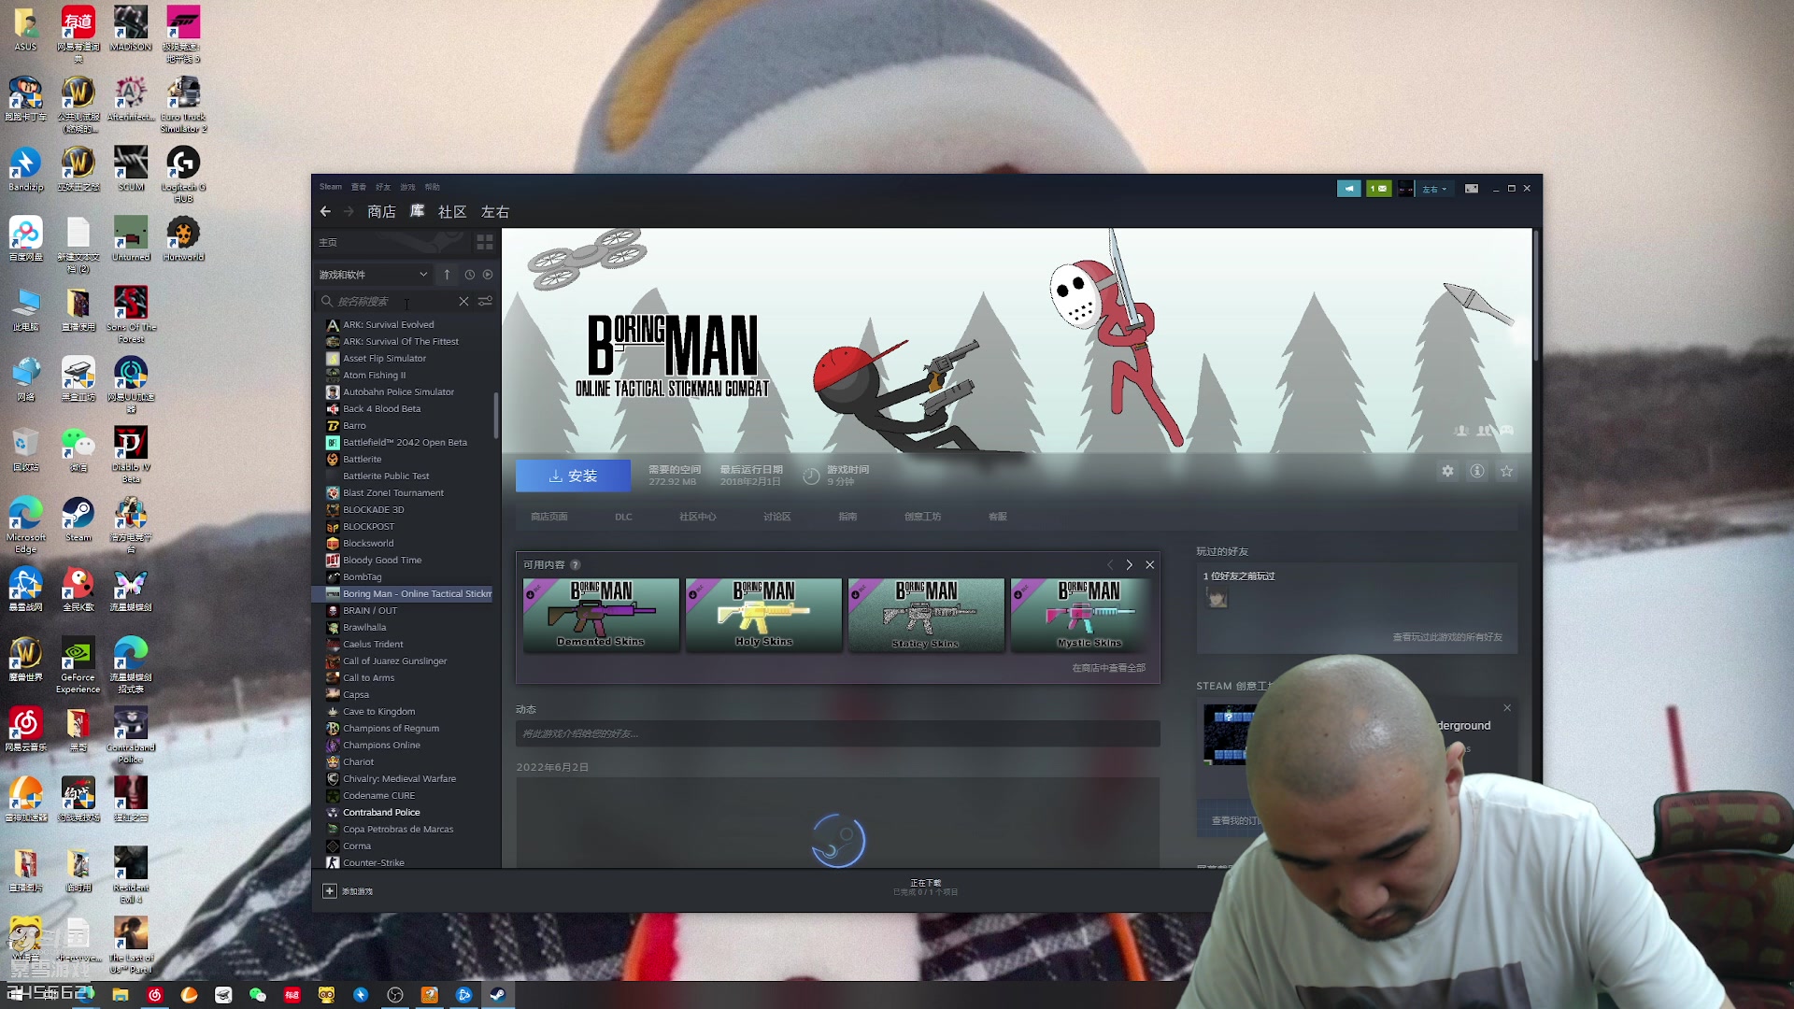Open the 创意工坊 workshop link
Screen dimensions: 1794x1009
click(923, 517)
